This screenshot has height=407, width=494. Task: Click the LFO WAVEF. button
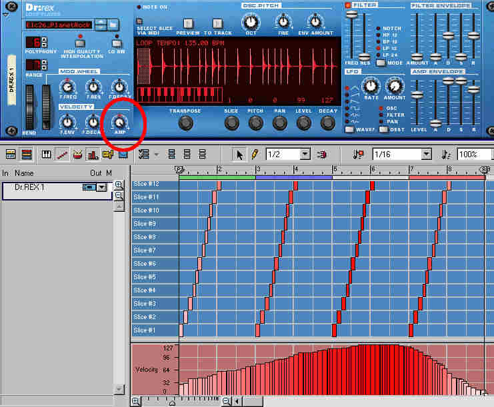[349, 129]
